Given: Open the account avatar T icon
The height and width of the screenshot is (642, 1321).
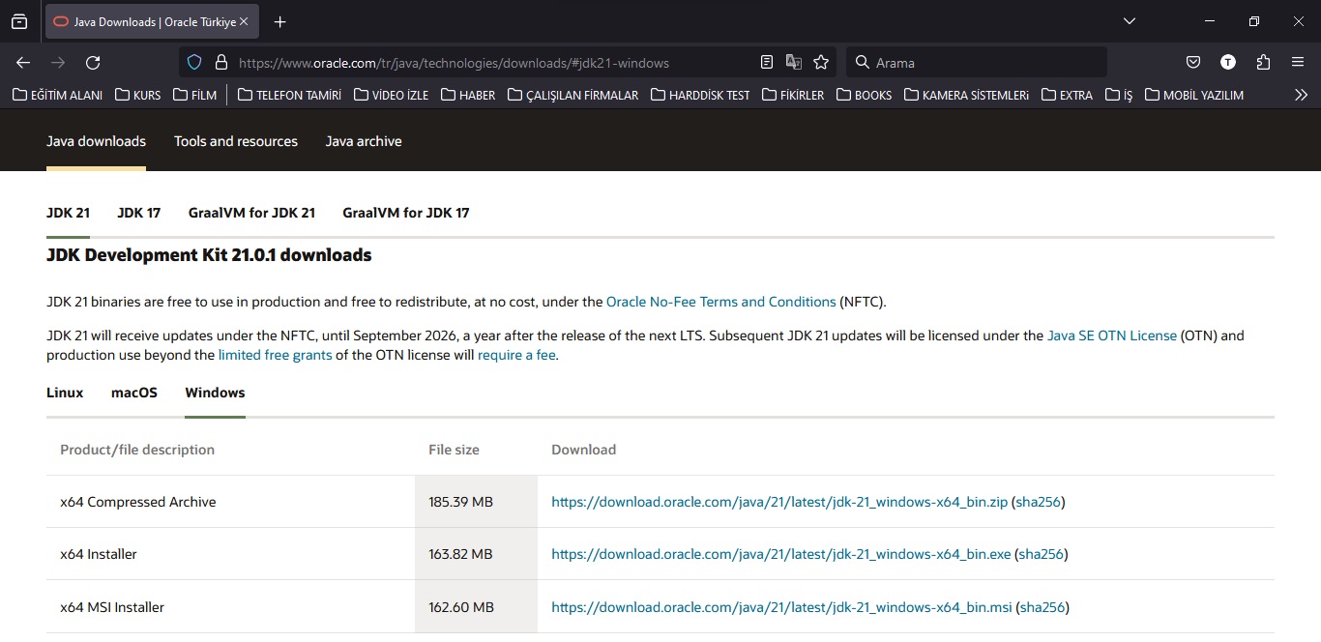Looking at the screenshot, I should pyautogui.click(x=1228, y=62).
